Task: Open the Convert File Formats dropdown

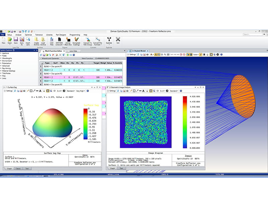Action: pyautogui.click(x=97, y=41)
